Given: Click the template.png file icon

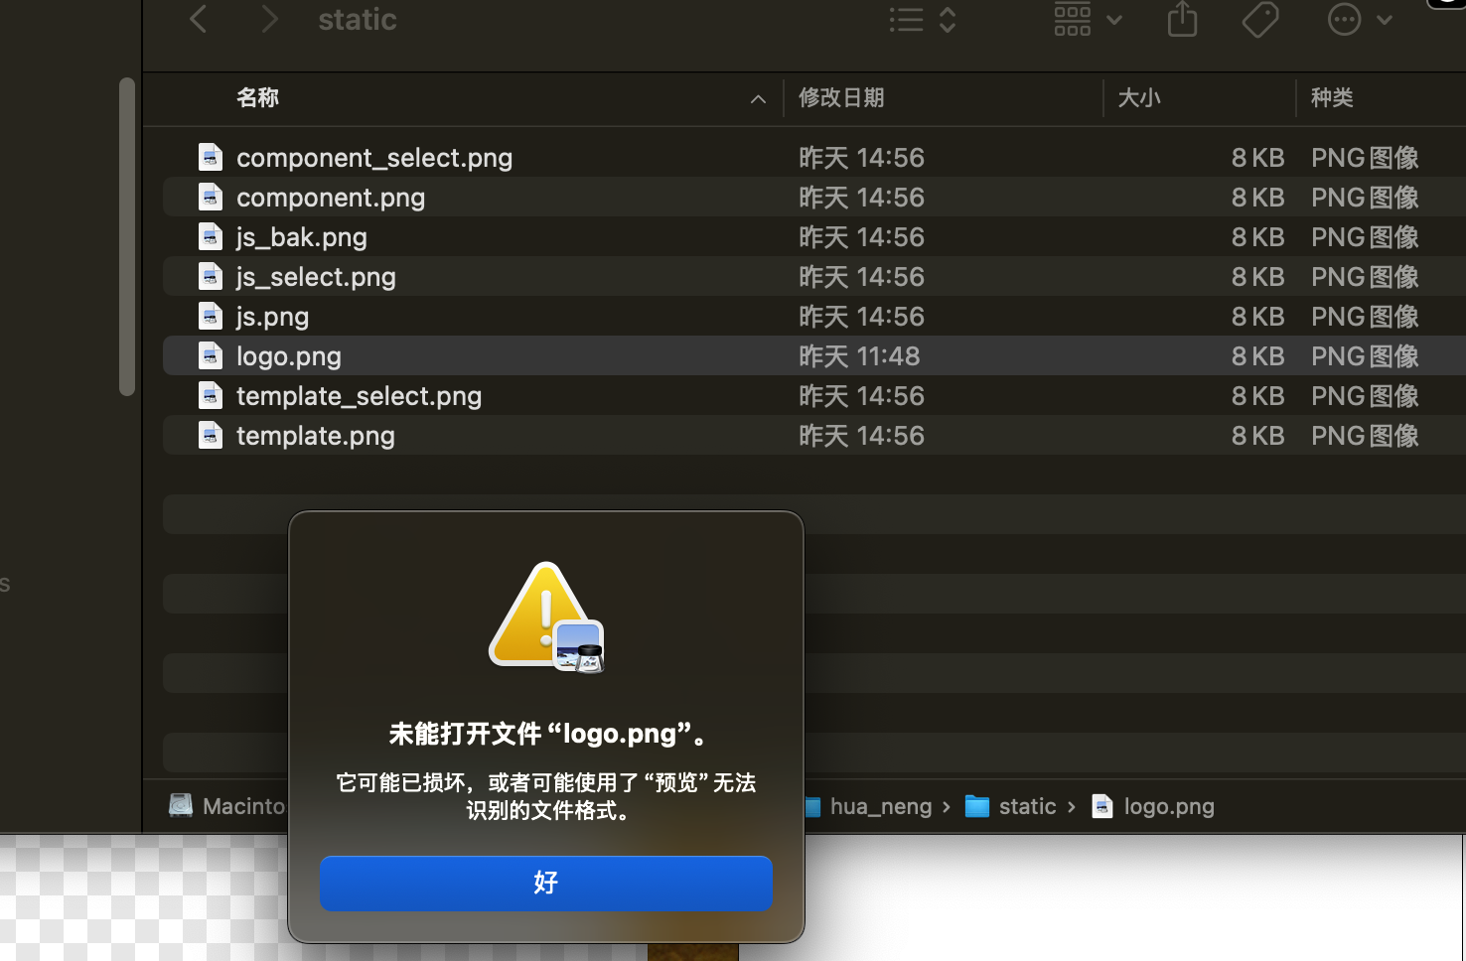Looking at the screenshot, I should click(x=211, y=436).
